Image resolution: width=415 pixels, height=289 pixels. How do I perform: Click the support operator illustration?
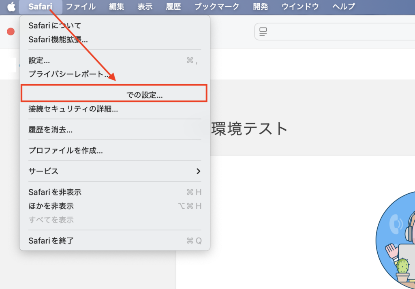397,243
